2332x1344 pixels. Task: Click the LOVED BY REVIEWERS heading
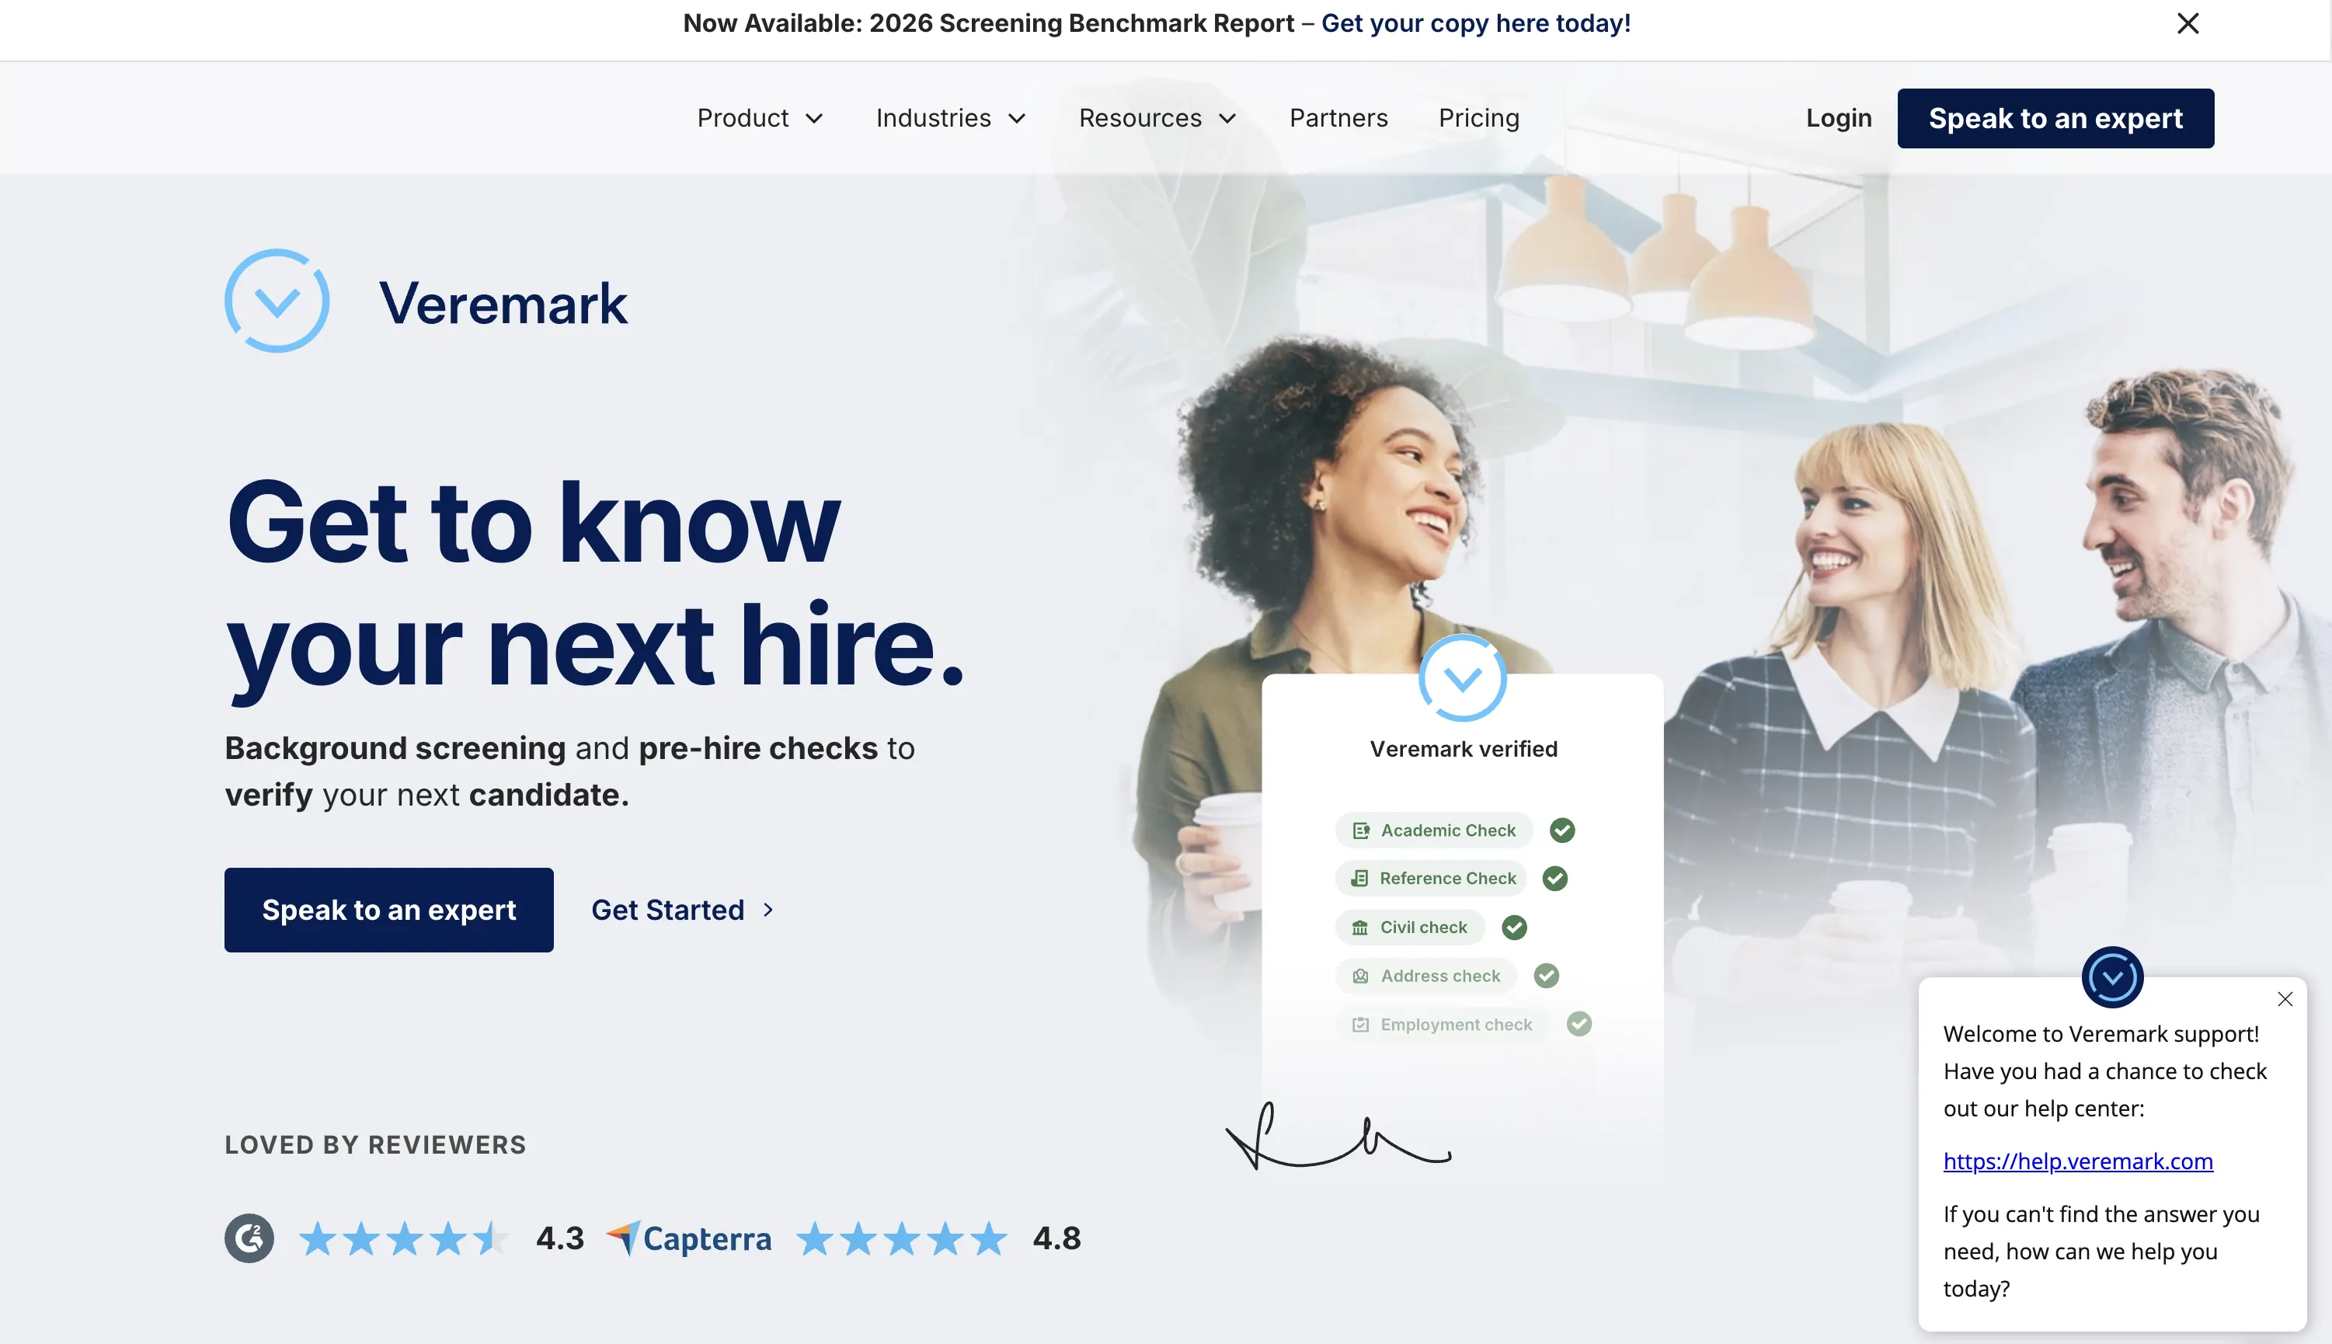tap(376, 1144)
